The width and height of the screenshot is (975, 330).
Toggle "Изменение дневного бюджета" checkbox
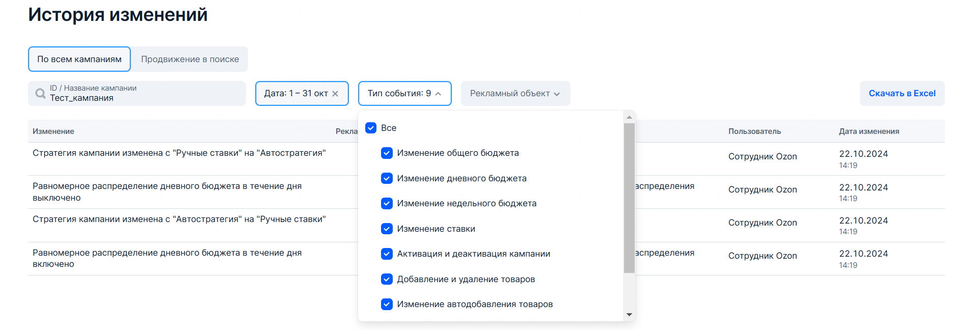pyautogui.click(x=387, y=178)
